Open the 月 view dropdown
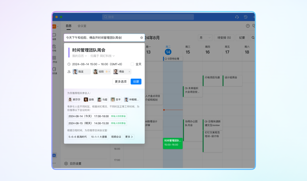307x181 pixels. click(205, 38)
